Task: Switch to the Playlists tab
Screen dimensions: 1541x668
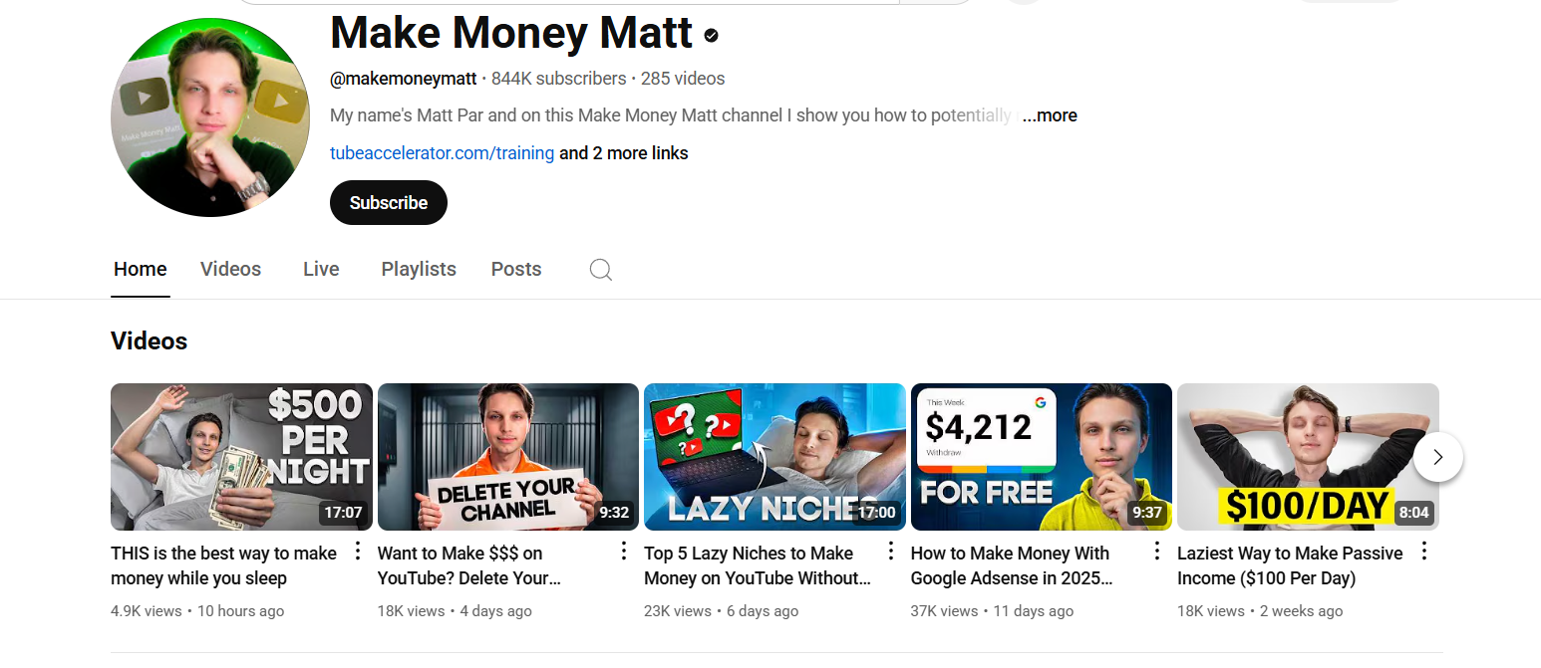Action: coord(419,269)
